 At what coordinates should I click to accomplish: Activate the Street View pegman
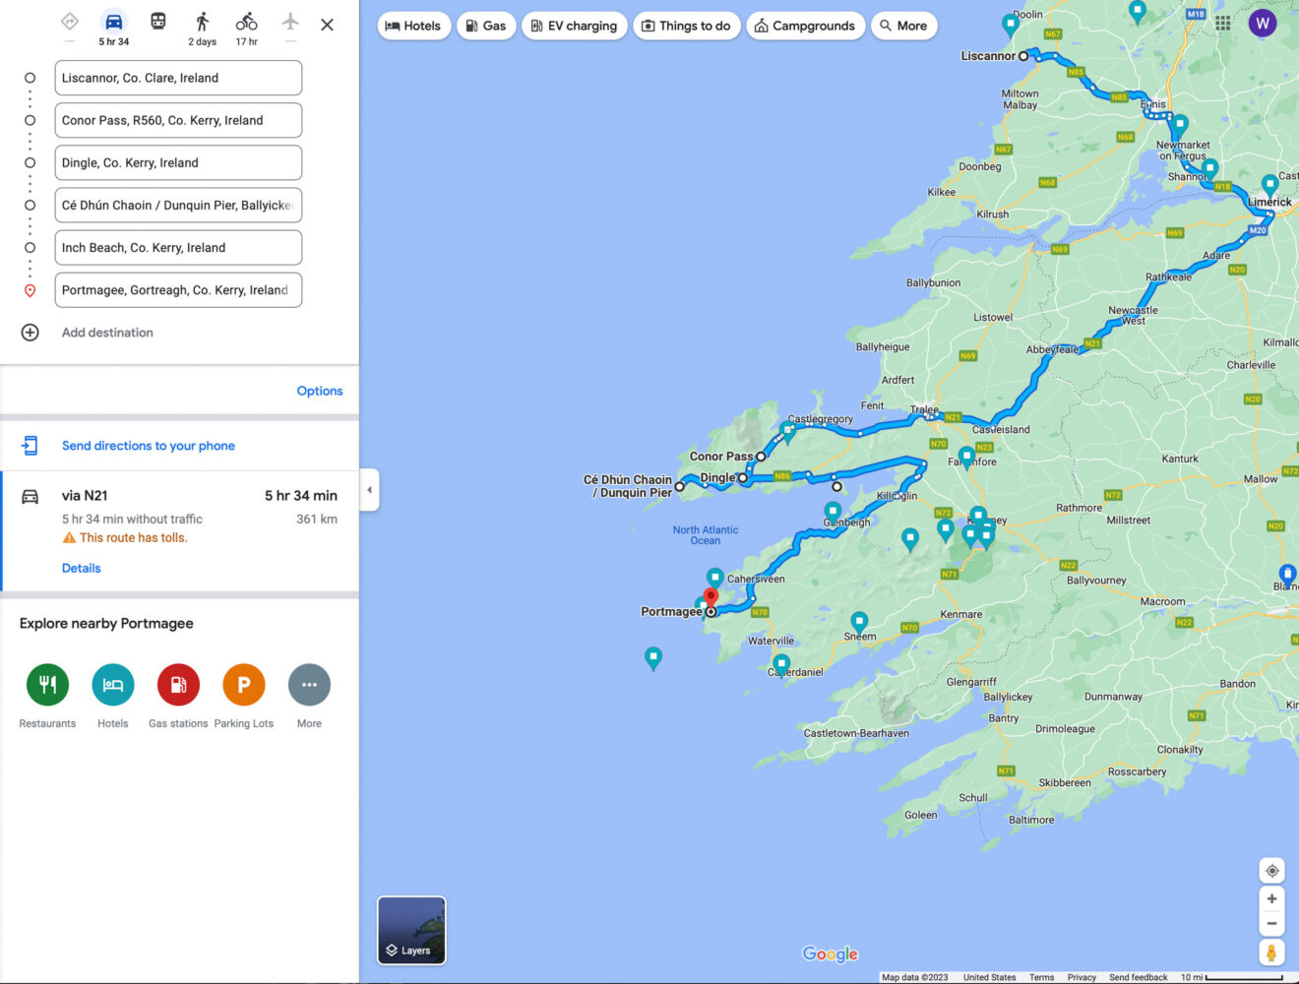coord(1271,952)
